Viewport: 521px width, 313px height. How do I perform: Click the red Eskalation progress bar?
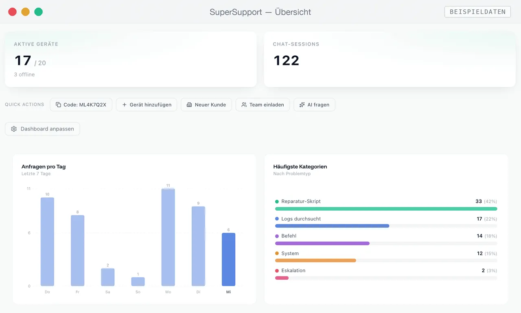(282, 278)
